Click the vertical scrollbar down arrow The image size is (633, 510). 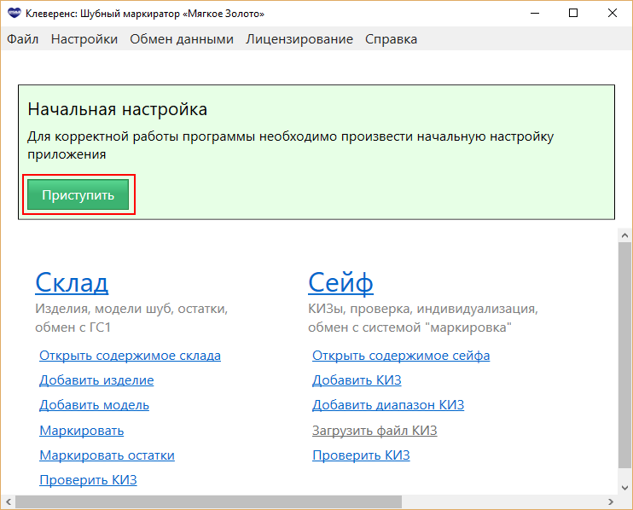point(625,488)
